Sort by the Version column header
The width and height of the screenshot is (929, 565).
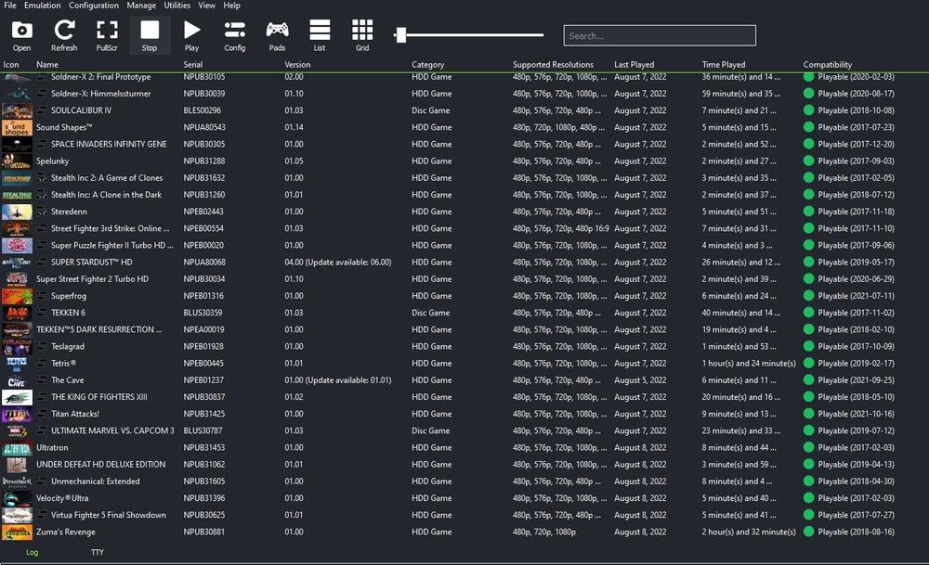pos(297,65)
